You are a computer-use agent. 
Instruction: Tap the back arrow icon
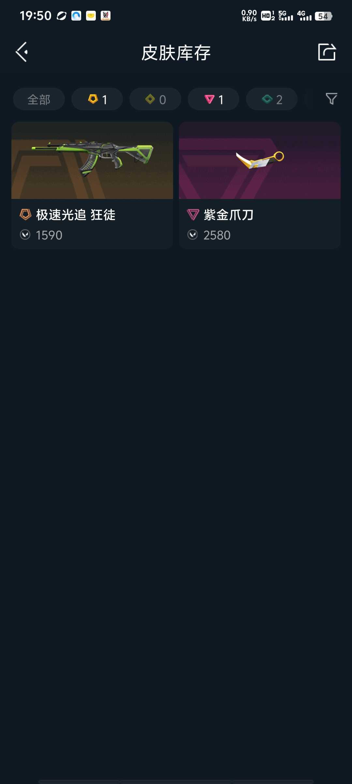(22, 52)
